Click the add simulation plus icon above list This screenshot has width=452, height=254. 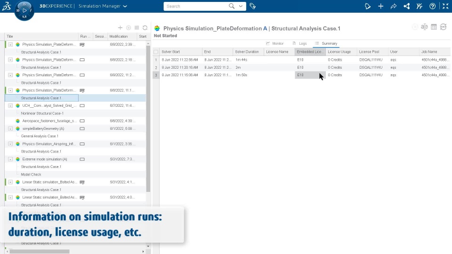[120, 28]
